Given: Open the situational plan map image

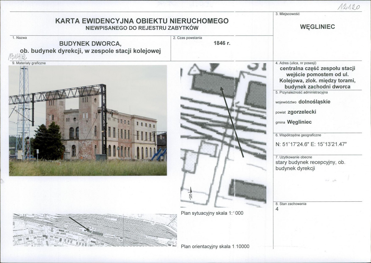Looking at the screenshot, I should tap(223, 135).
